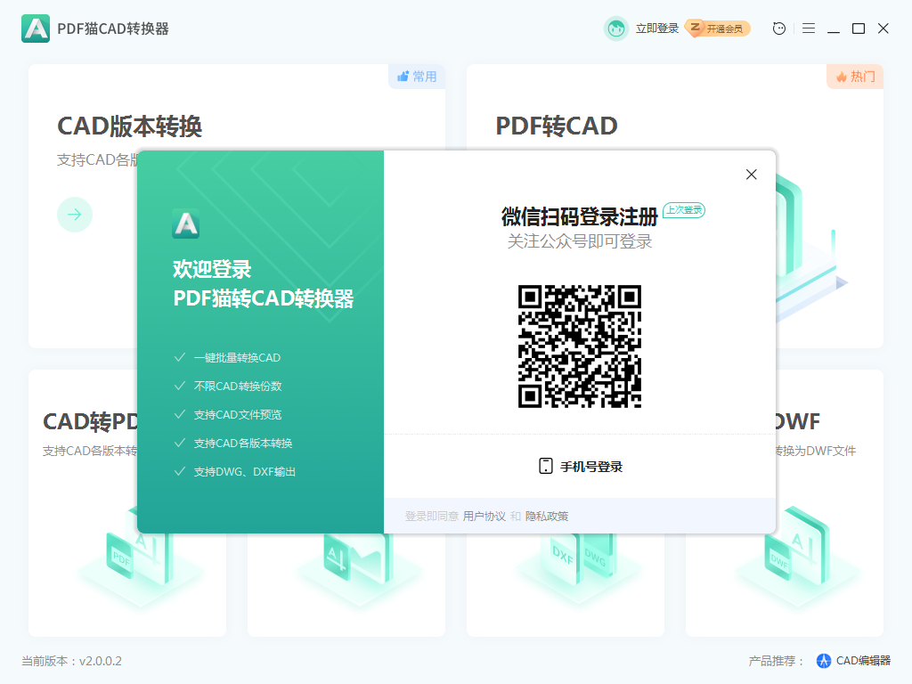Click the PDF猫CAD转换器 app logo
Image resolution: width=912 pixels, height=684 pixels.
point(35,28)
